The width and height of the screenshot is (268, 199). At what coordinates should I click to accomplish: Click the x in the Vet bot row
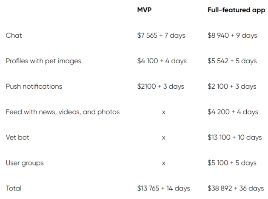pyautogui.click(x=163, y=137)
